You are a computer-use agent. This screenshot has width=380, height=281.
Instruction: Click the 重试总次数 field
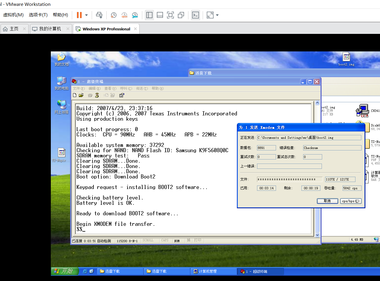pyautogui.click(x=313, y=157)
